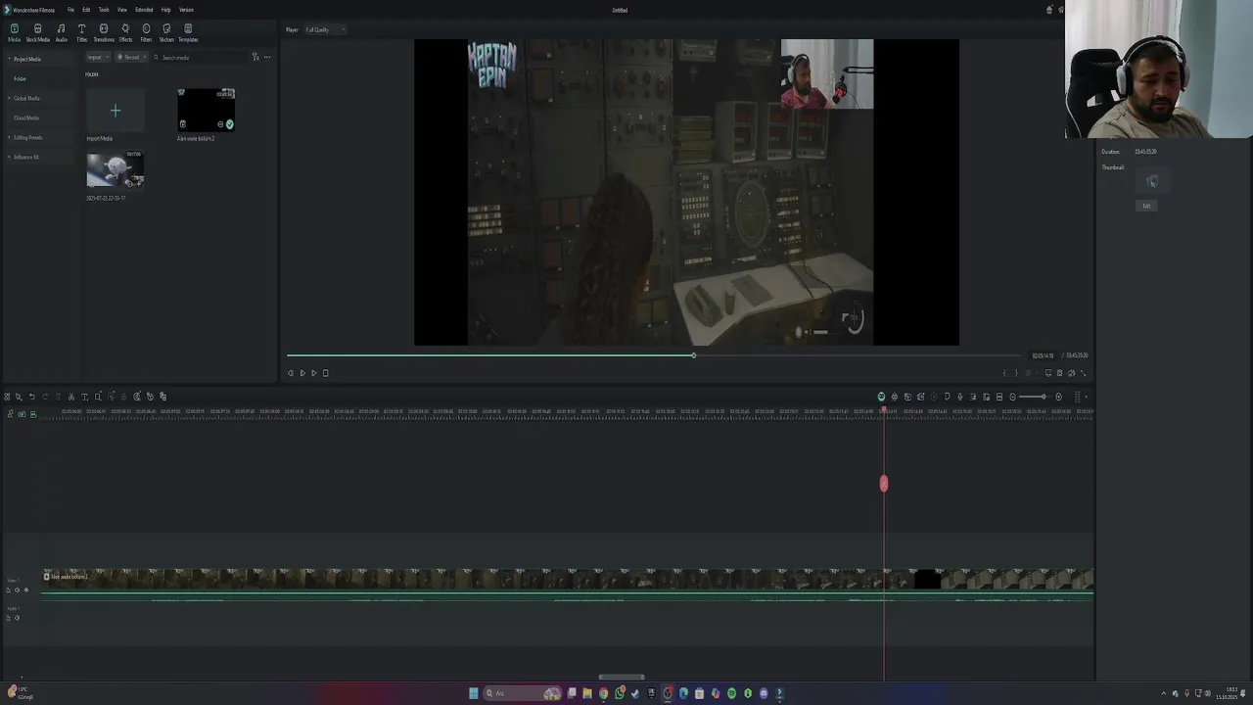Open the Spotify taskbar icon

coord(731,693)
